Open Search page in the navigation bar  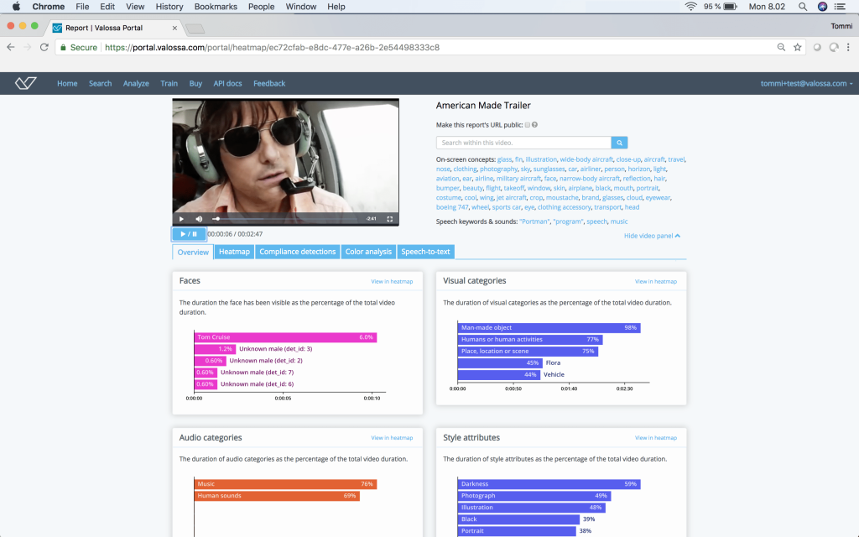101,83
